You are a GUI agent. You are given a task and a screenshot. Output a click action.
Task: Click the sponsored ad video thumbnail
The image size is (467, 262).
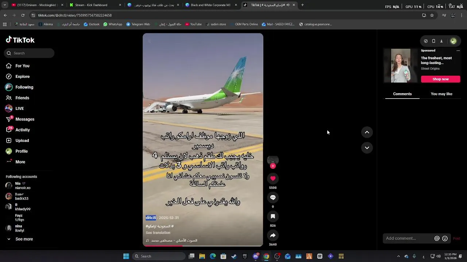pos(401,65)
